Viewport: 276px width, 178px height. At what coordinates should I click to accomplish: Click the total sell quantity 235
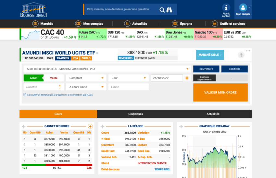[x=89, y=168]
